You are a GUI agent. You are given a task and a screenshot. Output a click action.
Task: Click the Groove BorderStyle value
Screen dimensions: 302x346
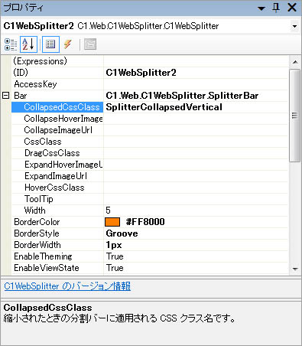pyautogui.click(x=122, y=233)
